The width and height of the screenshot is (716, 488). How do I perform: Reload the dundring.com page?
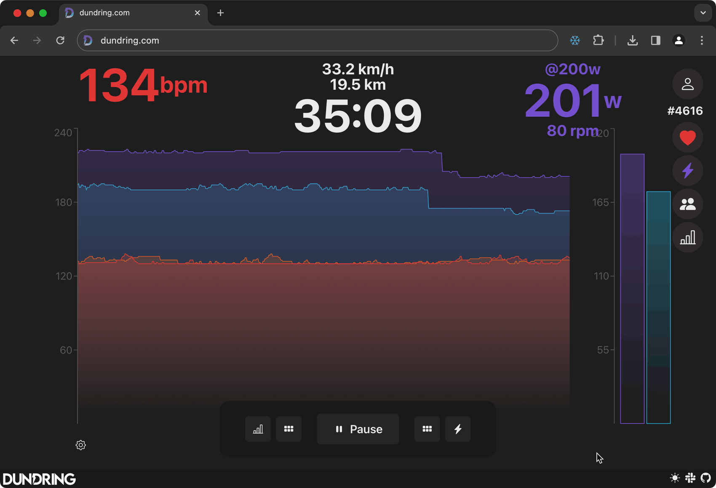click(60, 40)
